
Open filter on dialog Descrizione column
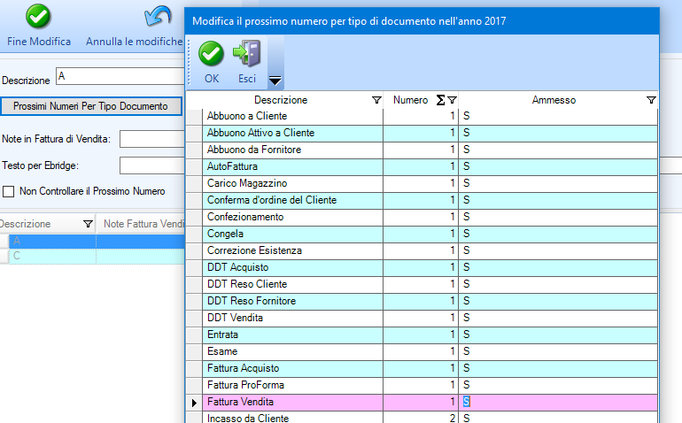pos(376,100)
